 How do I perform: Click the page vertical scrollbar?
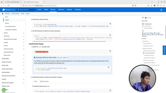point(165,32)
